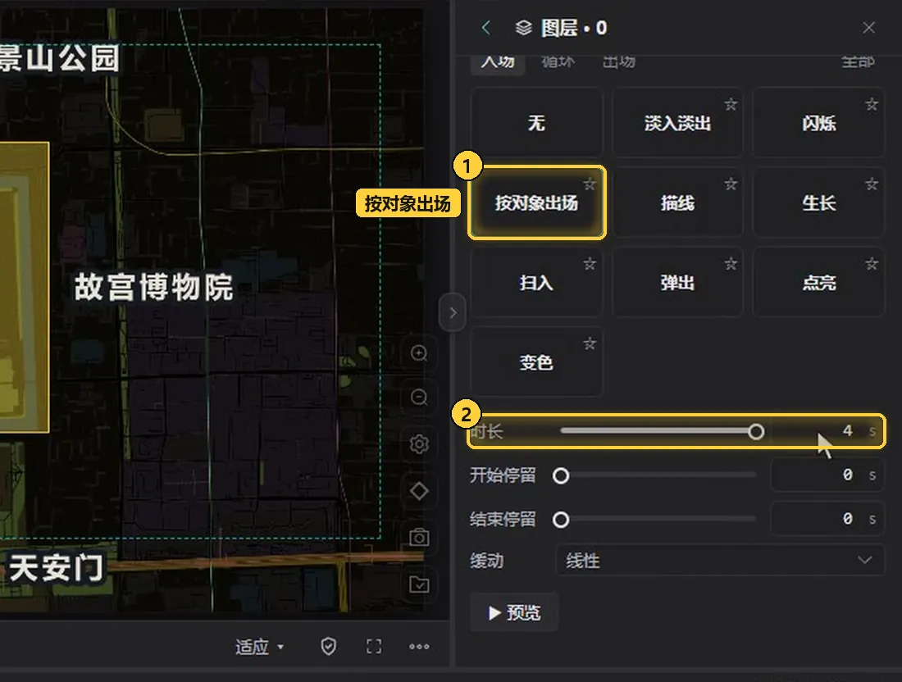Open the 全部 filter tab
The image size is (902, 682).
(x=858, y=61)
